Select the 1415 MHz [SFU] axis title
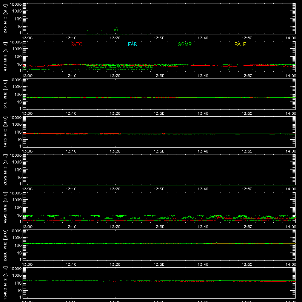This screenshot has width=302, height=302. [x=5, y=132]
